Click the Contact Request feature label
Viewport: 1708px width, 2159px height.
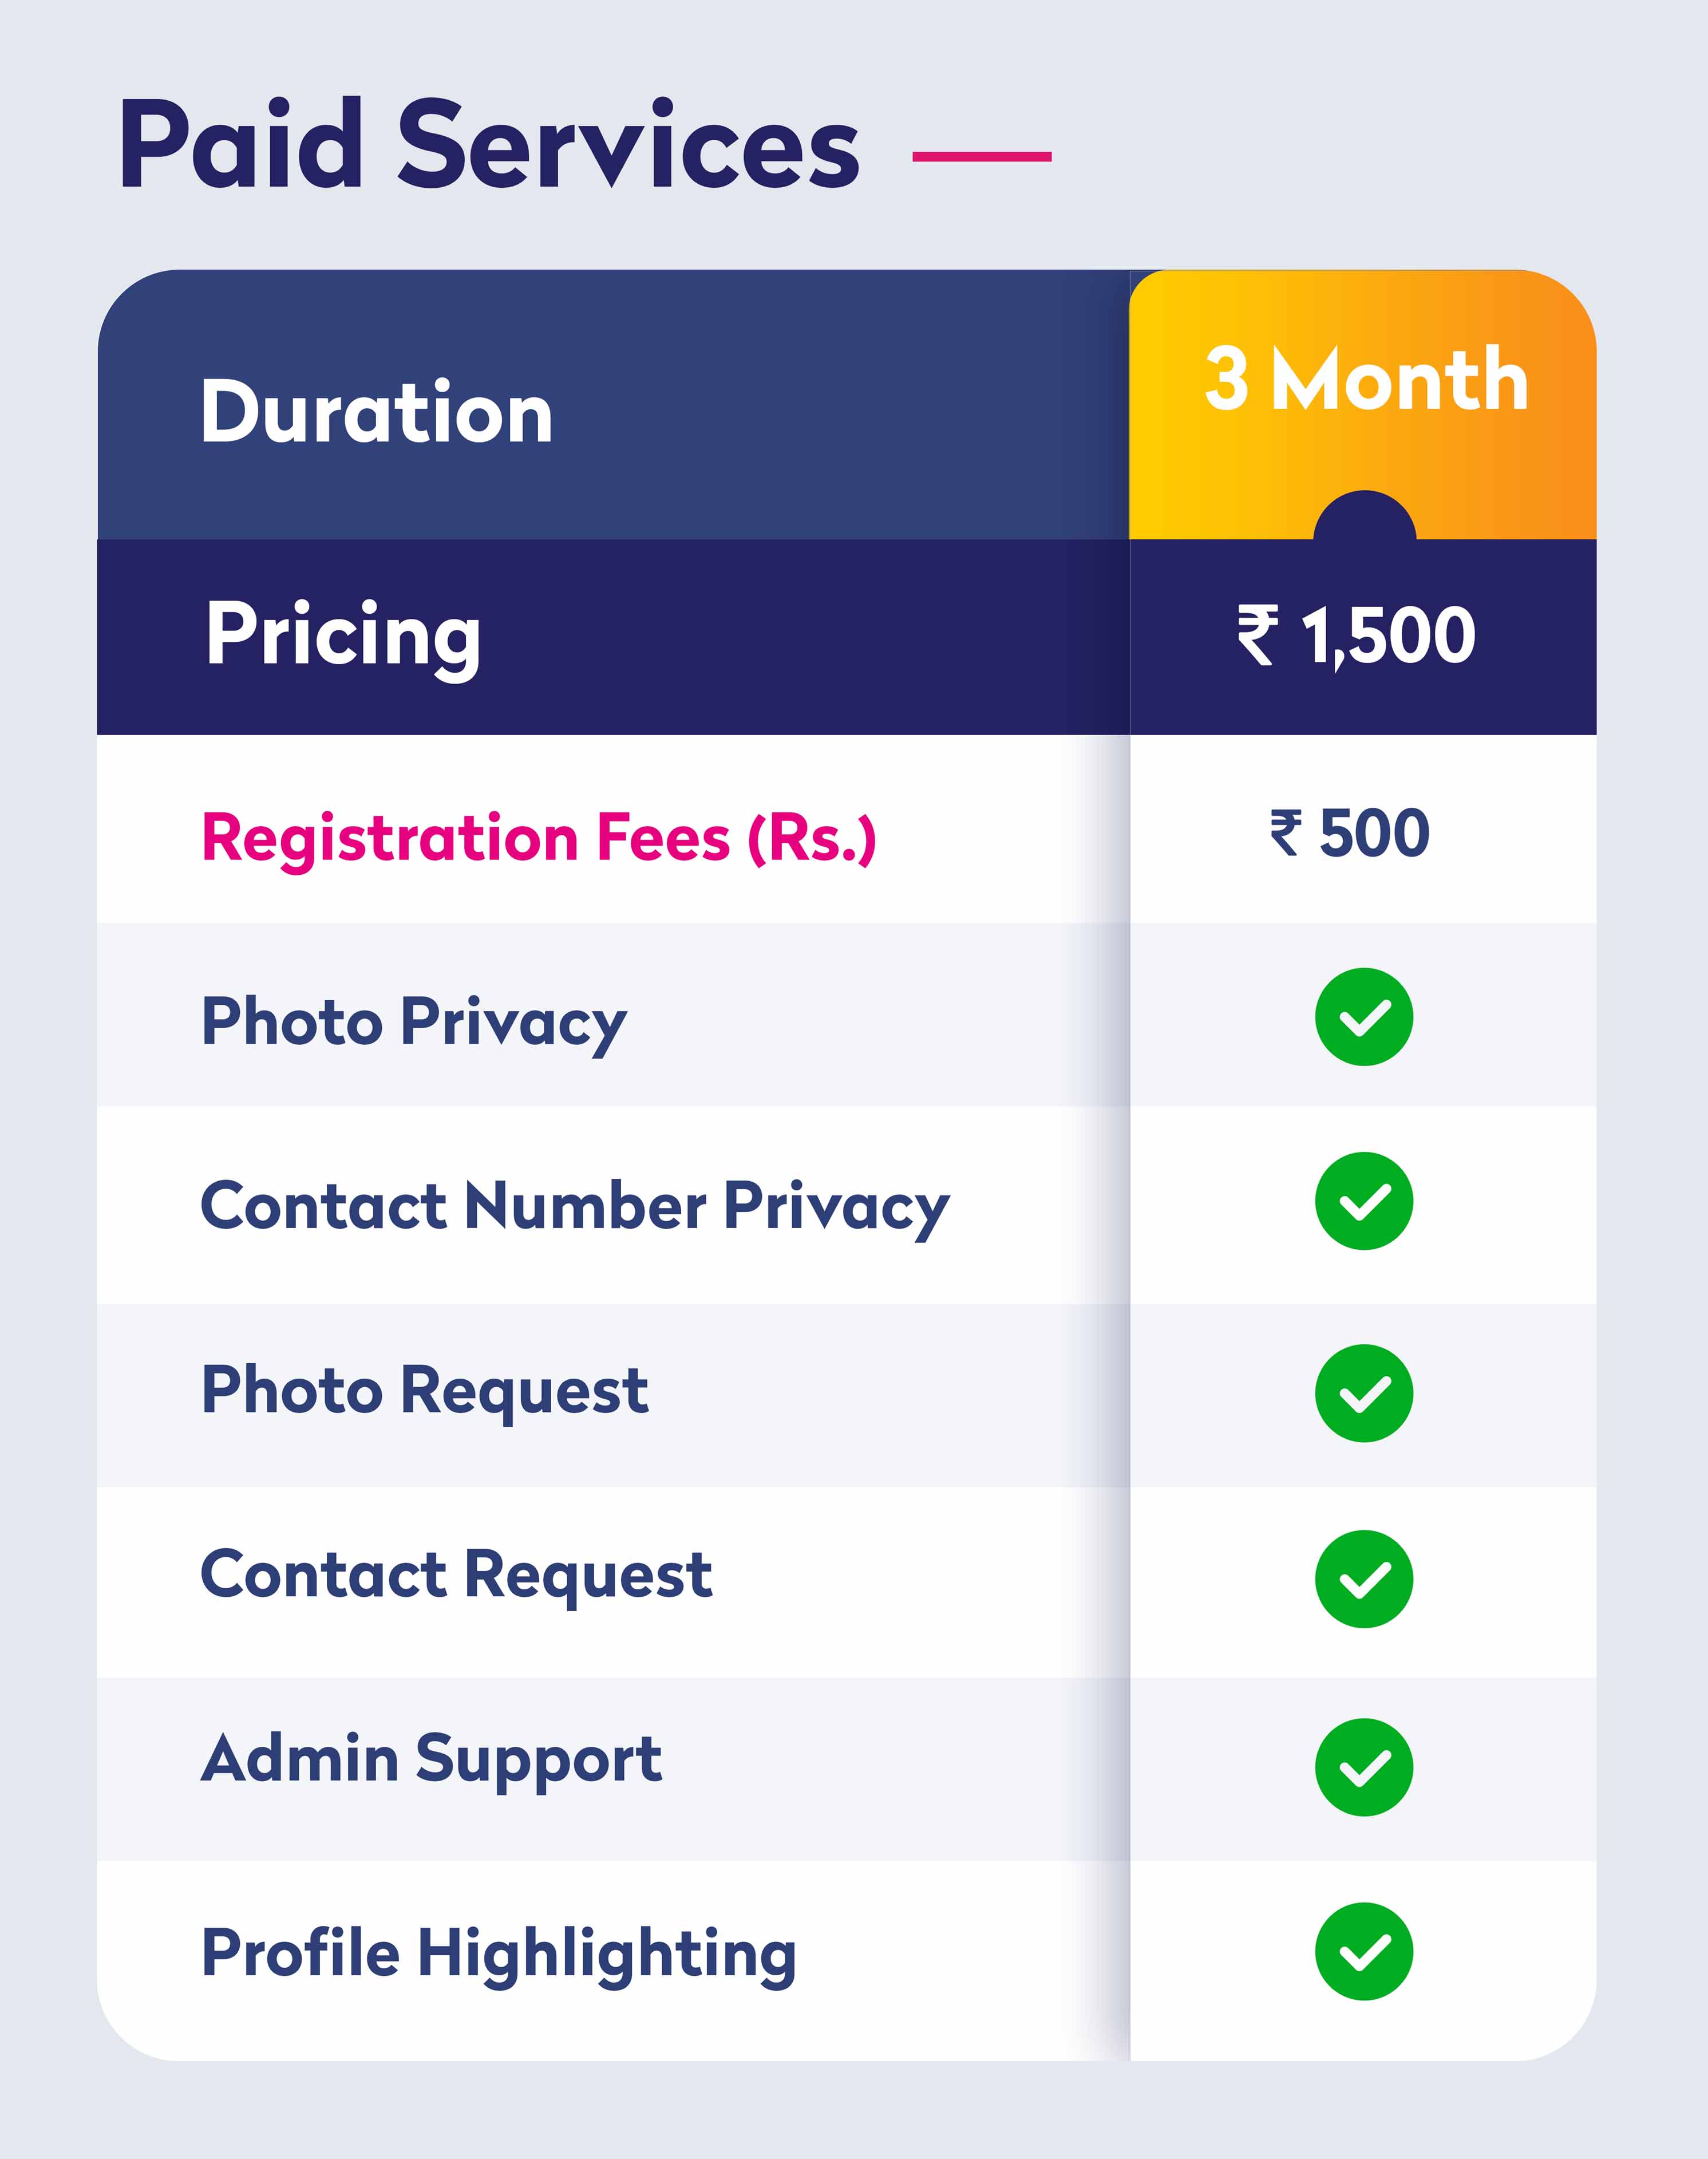click(x=457, y=1576)
